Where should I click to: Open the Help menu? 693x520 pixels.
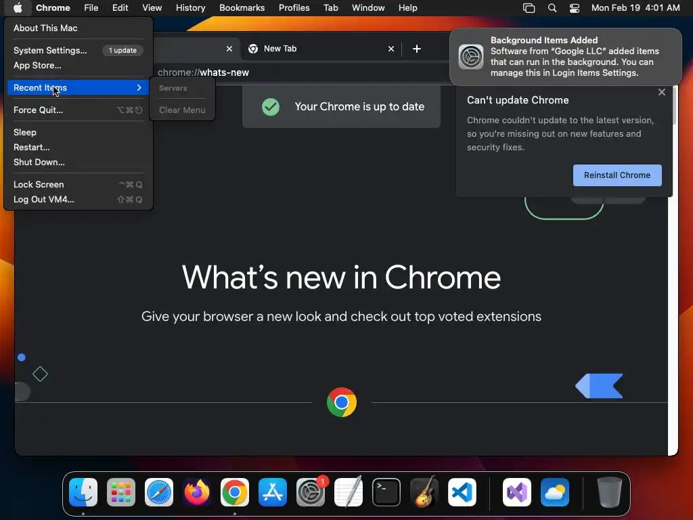click(407, 7)
